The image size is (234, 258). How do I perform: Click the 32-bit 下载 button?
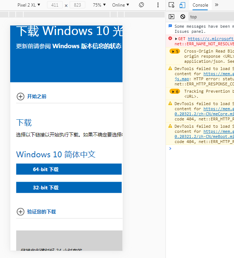69,188
